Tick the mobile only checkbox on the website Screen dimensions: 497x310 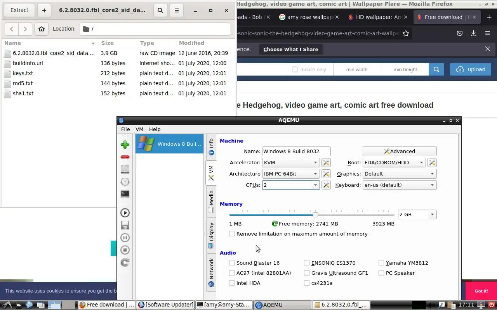click(295, 69)
